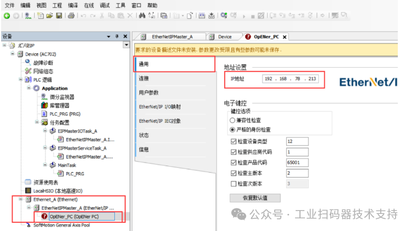
Task: Open the Edit menu (编辑)
Action: tap(25, 5)
